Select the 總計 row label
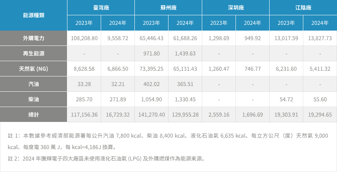Viewport: 337px width, 172px height. pyautogui.click(x=34, y=115)
